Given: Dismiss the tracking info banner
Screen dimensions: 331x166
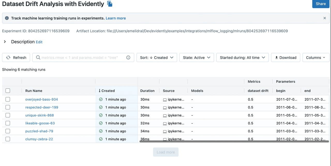Looking at the screenshot, I should point(325,18).
